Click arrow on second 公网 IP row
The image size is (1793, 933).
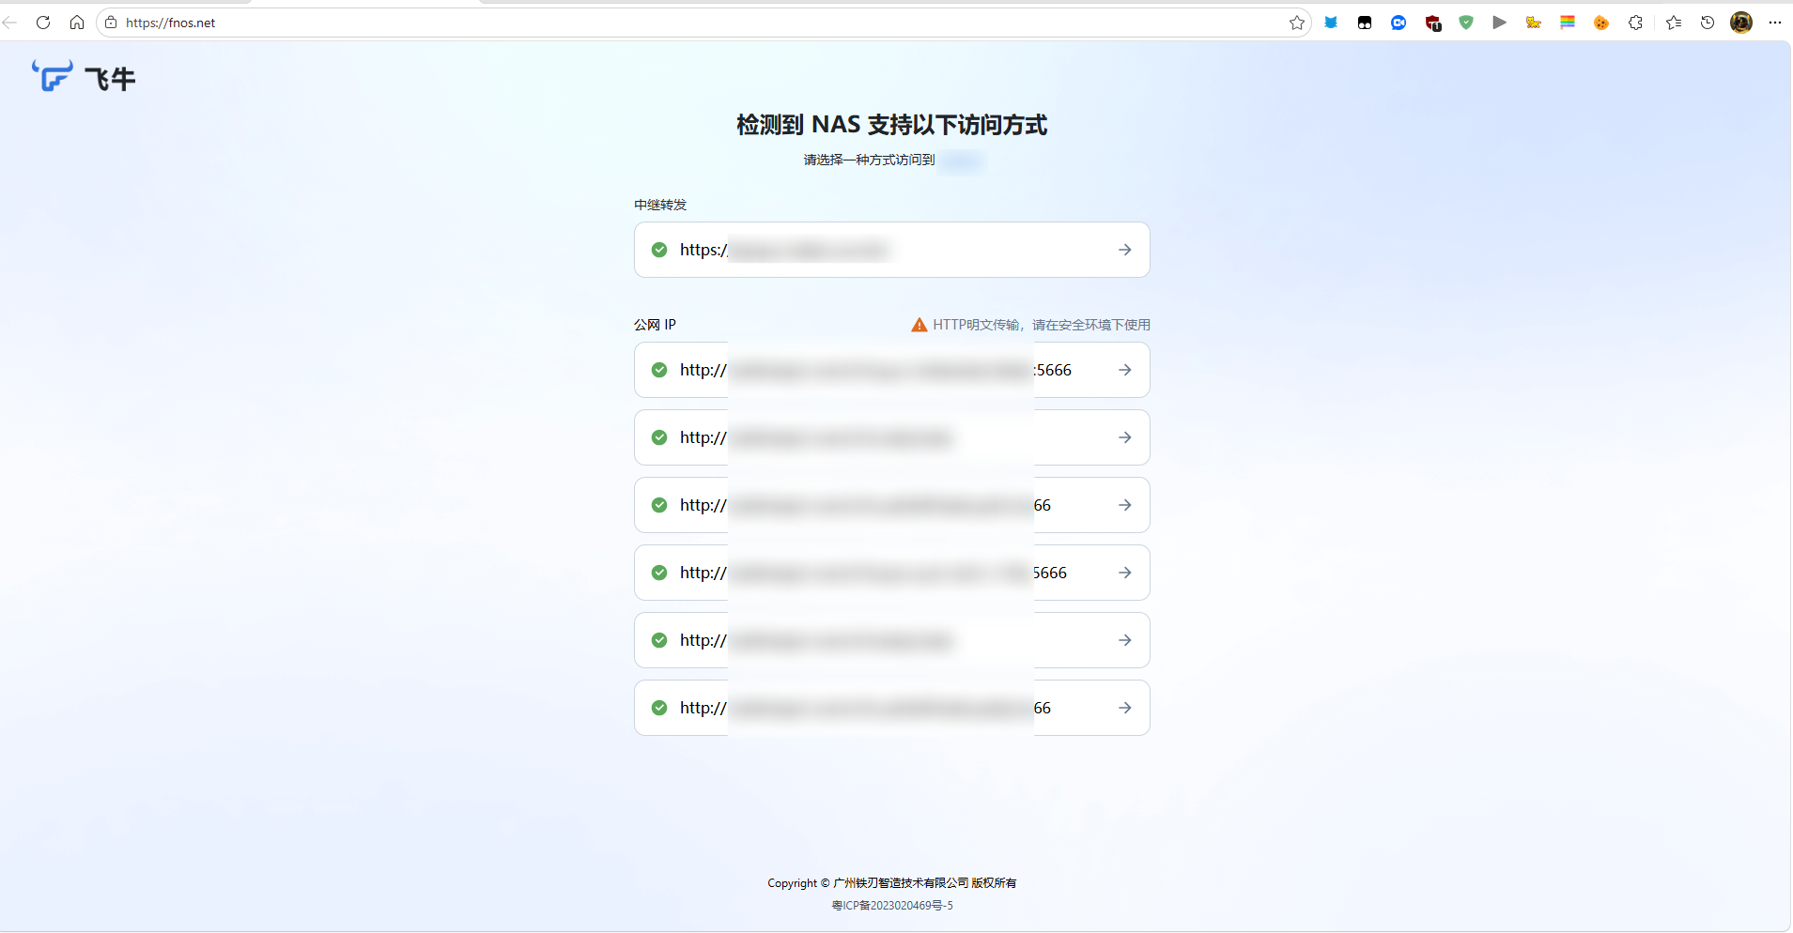pyautogui.click(x=1124, y=437)
